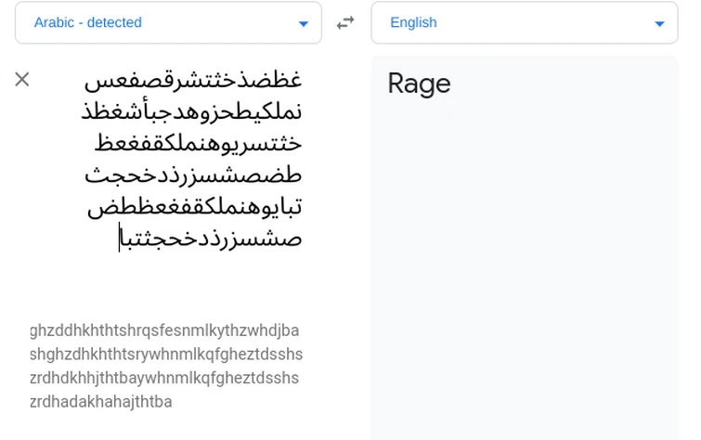701x440 pixels.
Task: Click the second line of Arabic source text
Action: point(191,112)
